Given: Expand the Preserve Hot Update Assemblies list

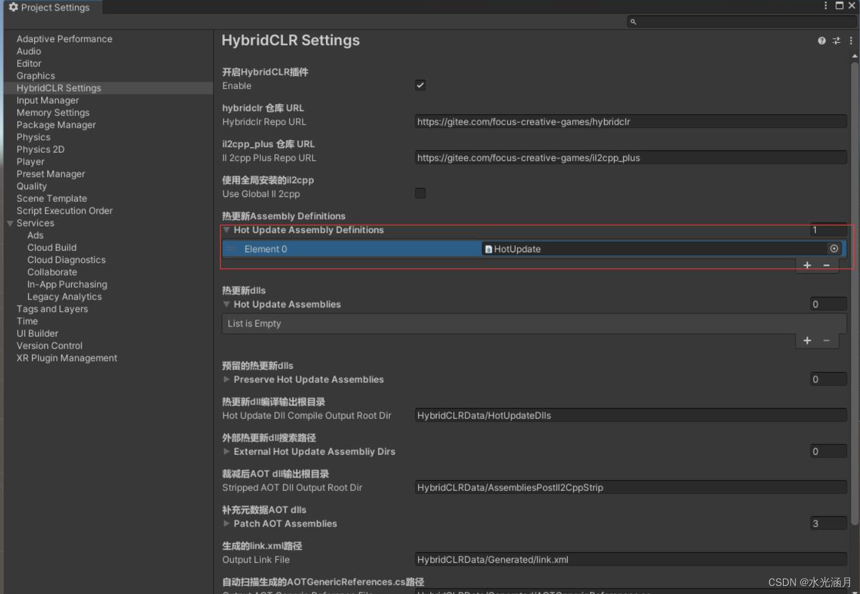Looking at the screenshot, I should 227,379.
